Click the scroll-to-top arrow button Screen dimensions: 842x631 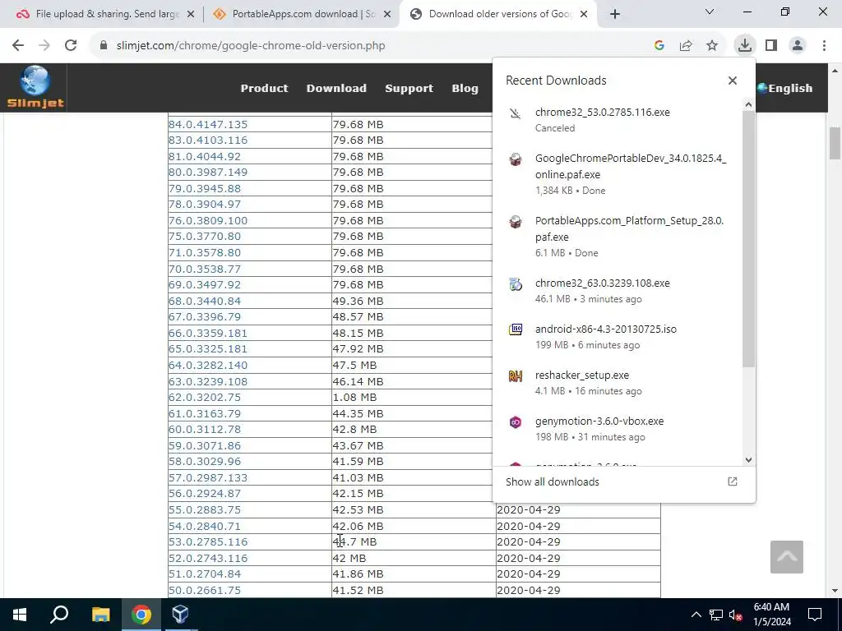(x=787, y=557)
